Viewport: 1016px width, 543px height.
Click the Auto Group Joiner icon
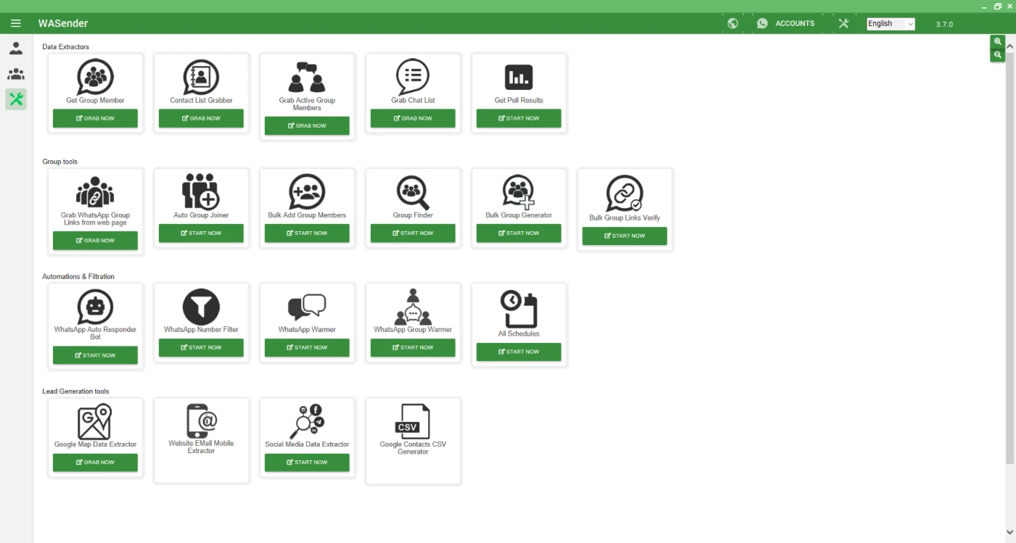coord(201,191)
